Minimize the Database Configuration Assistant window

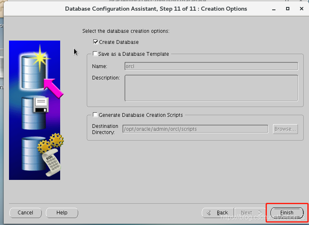pyautogui.click(x=274, y=9)
